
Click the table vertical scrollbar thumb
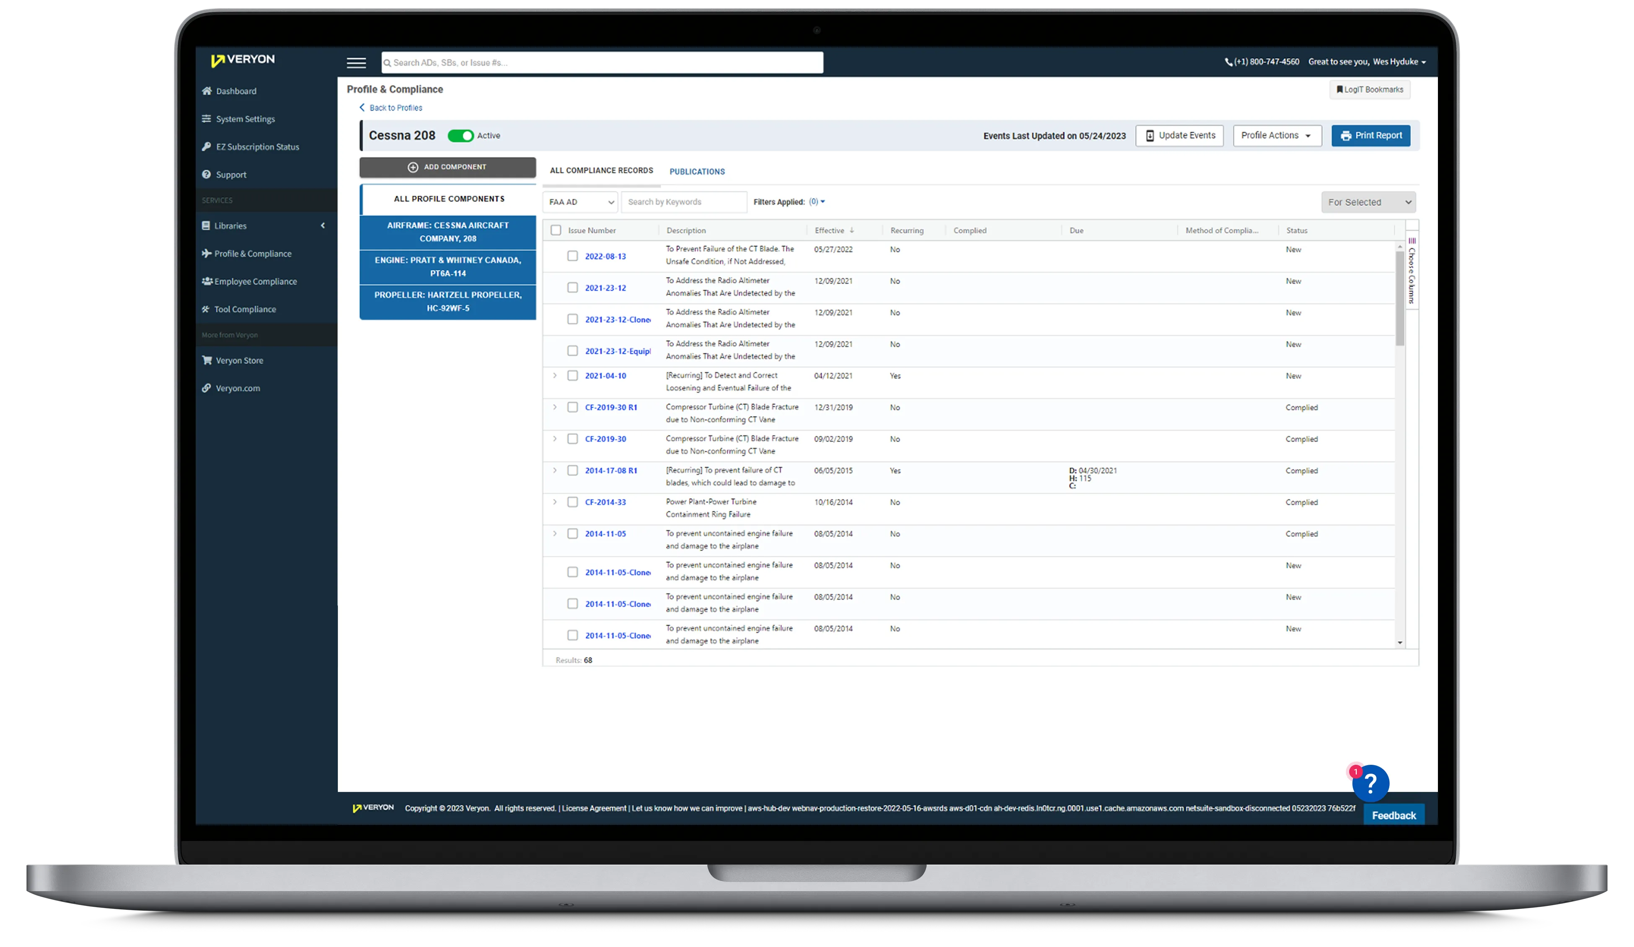click(1400, 298)
